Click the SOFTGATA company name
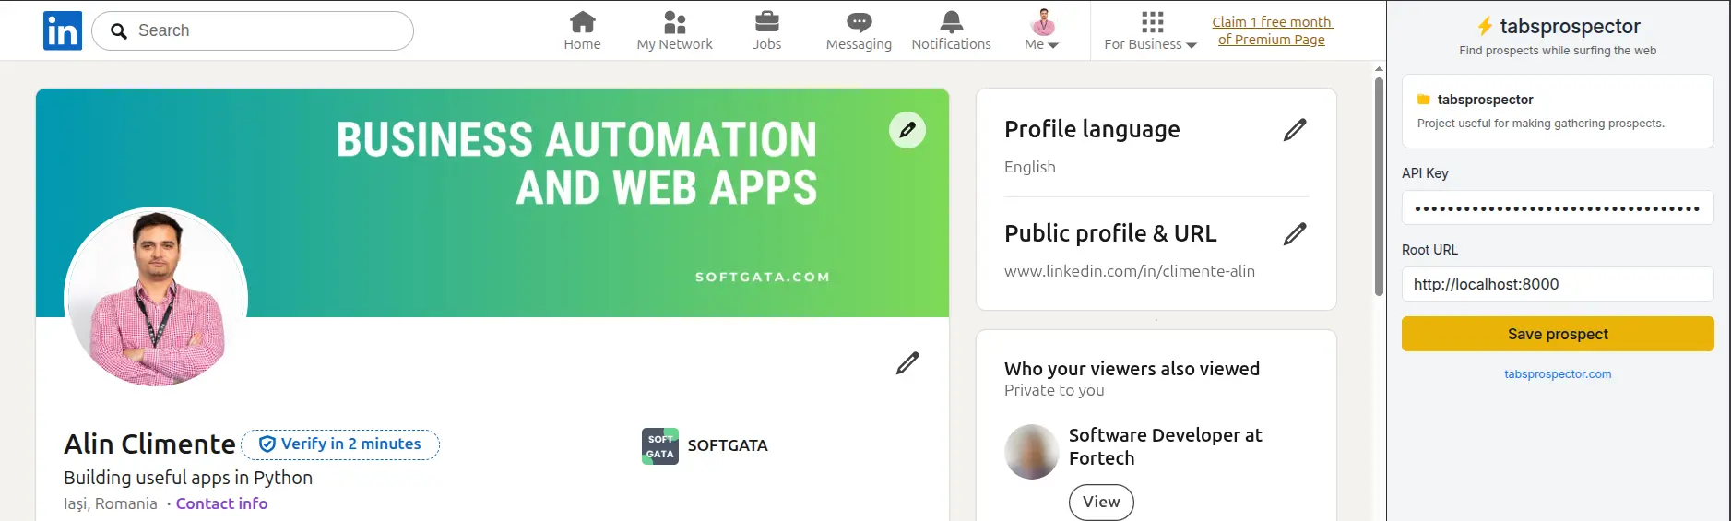This screenshot has width=1731, height=521. [x=728, y=445]
